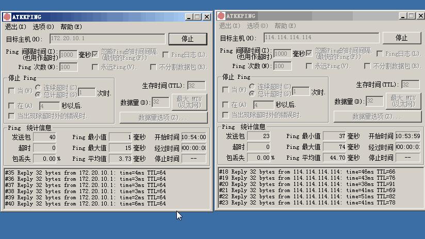Minimize the 172.20.10.1 ping window
The width and height of the screenshot is (425, 239).
pyautogui.click(x=189, y=17)
